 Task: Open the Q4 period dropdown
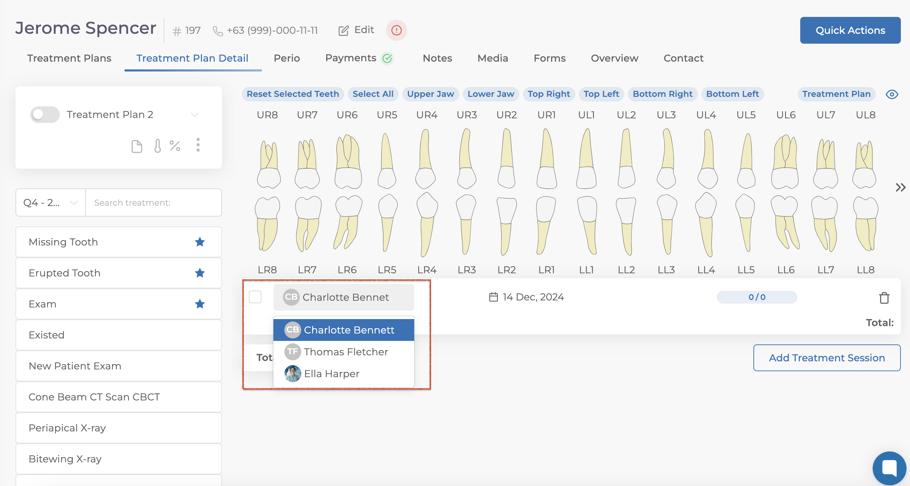51,202
